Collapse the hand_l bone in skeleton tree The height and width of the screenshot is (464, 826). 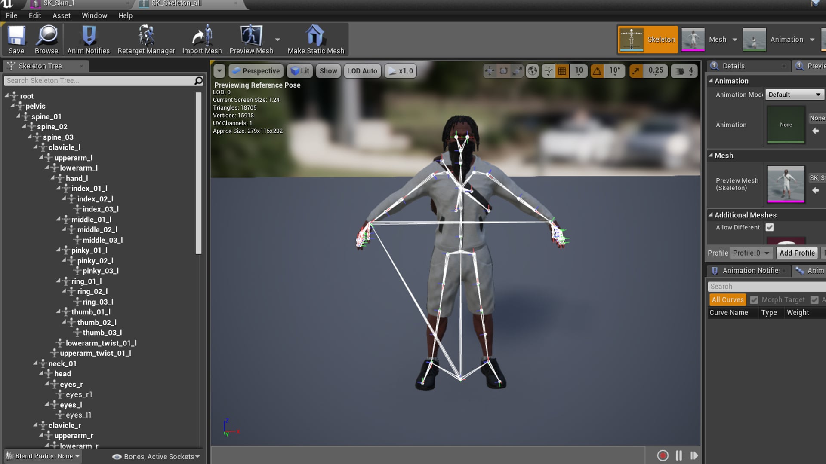click(x=53, y=178)
